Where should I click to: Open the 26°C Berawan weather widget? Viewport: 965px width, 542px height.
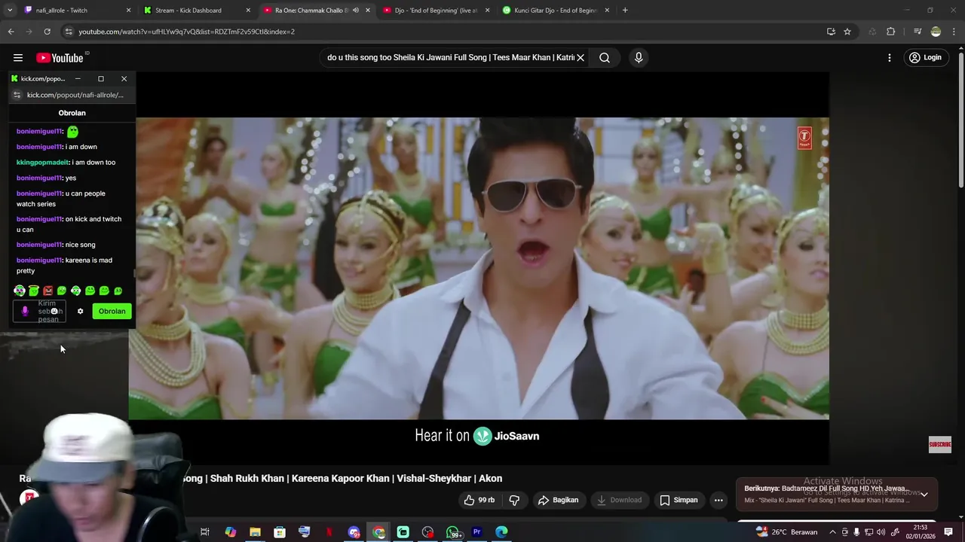coord(786,532)
